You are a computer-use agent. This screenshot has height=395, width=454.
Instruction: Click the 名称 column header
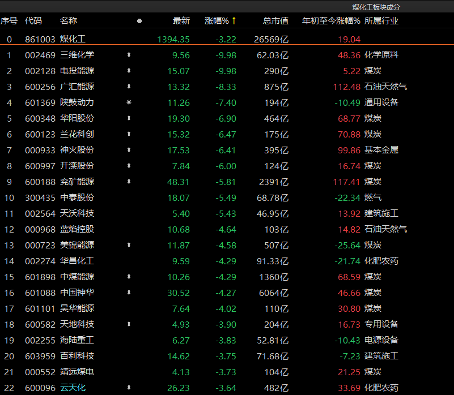(x=69, y=21)
